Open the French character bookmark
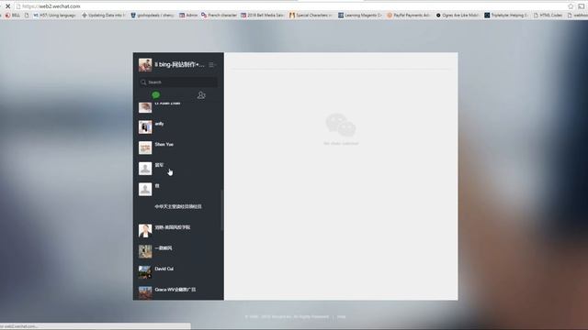Screen dimensions: 588x330 [219, 16]
